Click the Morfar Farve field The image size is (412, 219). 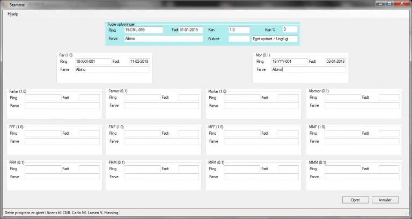coord(261,106)
